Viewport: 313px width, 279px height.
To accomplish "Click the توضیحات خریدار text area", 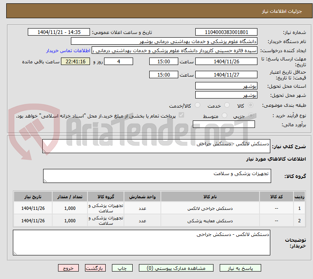I will (x=141, y=243).
